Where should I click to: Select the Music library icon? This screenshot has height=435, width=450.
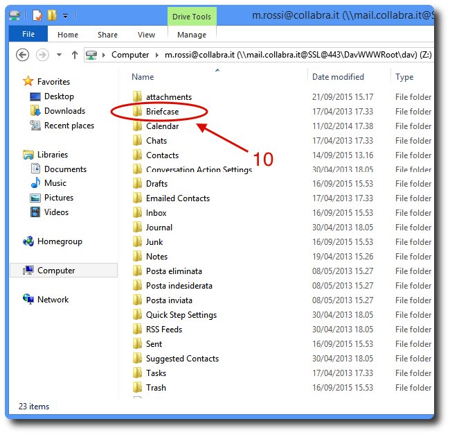coord(36,183)
